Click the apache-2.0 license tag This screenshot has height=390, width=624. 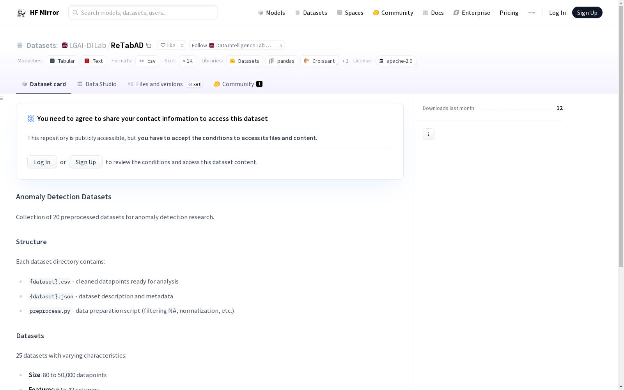click(x=396, y=61)
